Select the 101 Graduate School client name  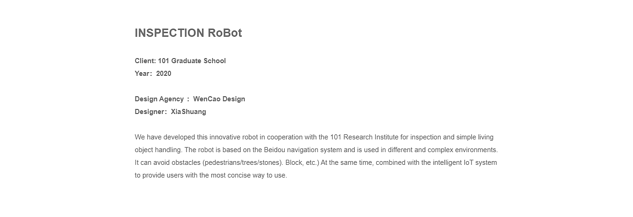point(192,61)
